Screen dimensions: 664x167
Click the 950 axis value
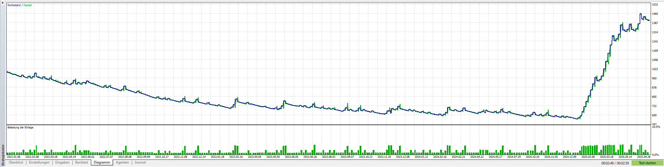point(654,78)
